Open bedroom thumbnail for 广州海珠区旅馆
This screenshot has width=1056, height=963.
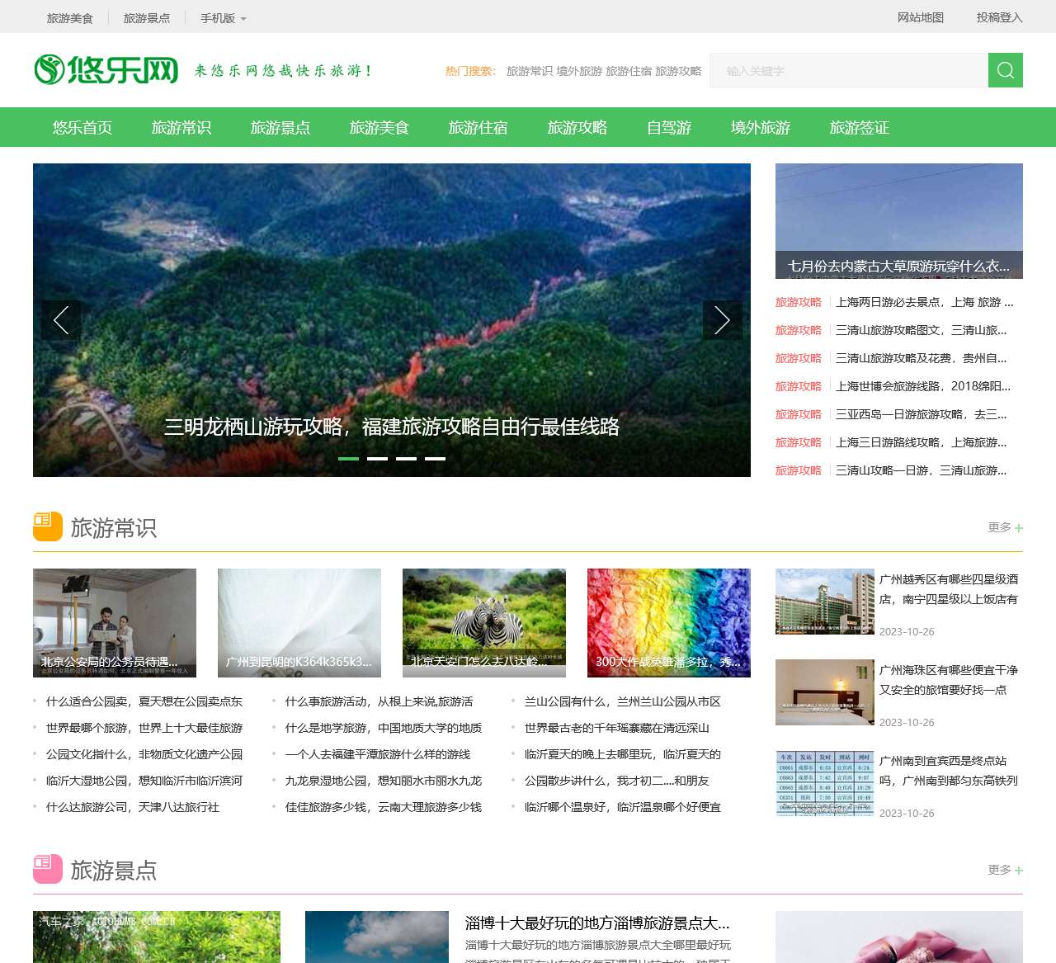click(825, 692)
